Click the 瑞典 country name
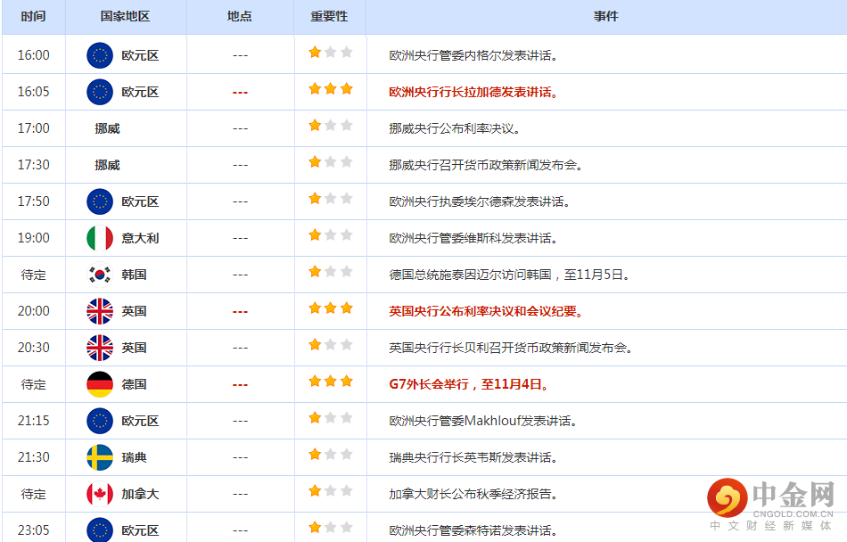Screen dimensions: 847x542 [x=135, y=457]
